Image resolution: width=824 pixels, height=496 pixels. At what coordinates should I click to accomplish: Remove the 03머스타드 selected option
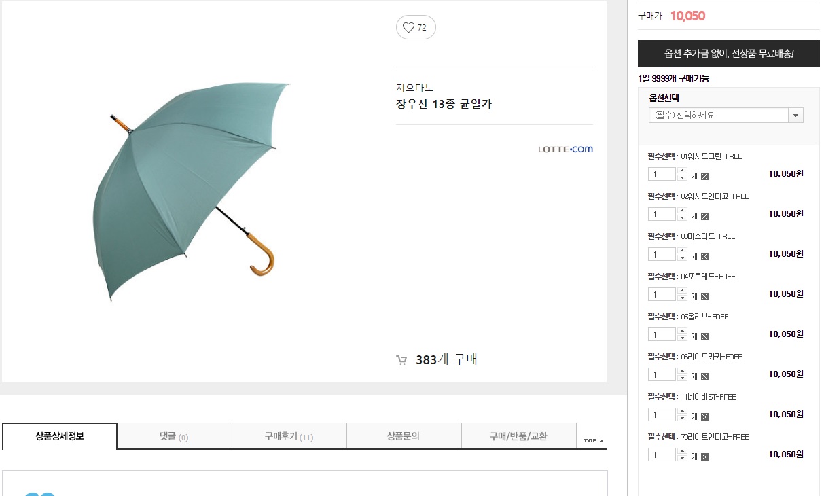pos(704,256)
